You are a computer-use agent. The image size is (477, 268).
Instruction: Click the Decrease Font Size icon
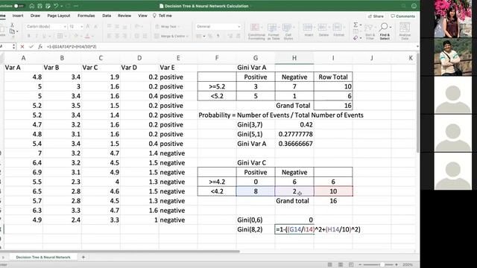click(95, 27)
